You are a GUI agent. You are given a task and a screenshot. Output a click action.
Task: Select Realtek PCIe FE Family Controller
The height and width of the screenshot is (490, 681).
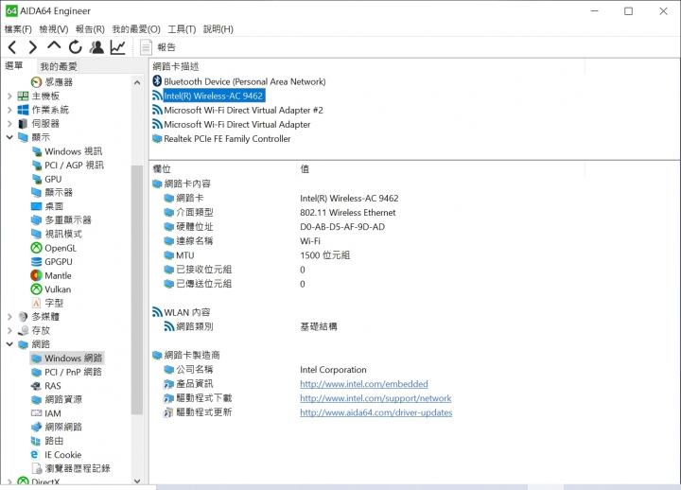[221, 138]
